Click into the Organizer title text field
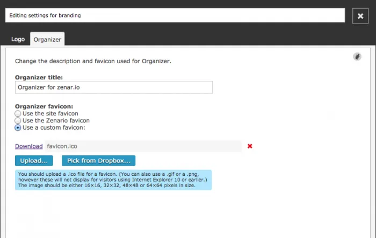Viewport: 376px width, 238px height. 114,87
